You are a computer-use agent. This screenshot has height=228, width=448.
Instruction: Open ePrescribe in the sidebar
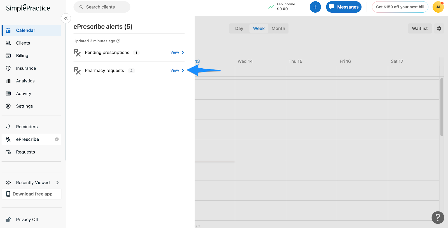pyautogui.click(x=31, y=139)
